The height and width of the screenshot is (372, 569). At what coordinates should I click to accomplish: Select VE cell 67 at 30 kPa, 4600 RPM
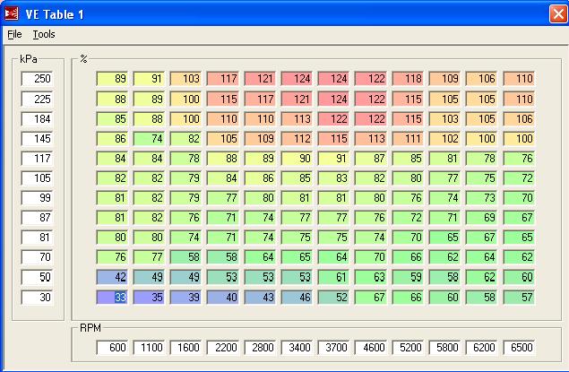coord(371,298)
